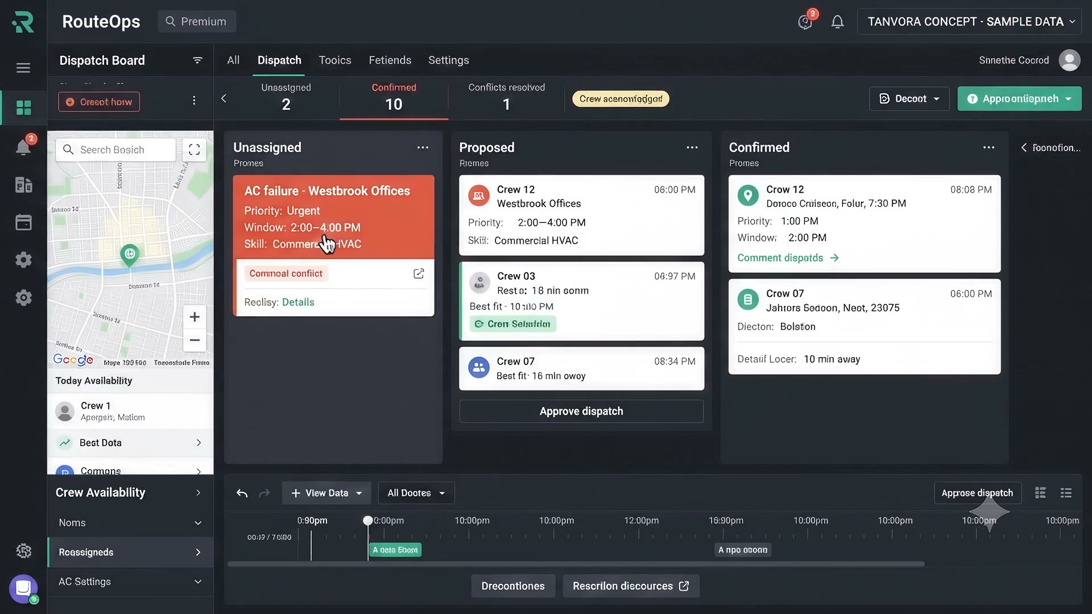Open kebab menu next to Creoot how
The height and width of the screenshot is (614, 1092).
(194, 101)
